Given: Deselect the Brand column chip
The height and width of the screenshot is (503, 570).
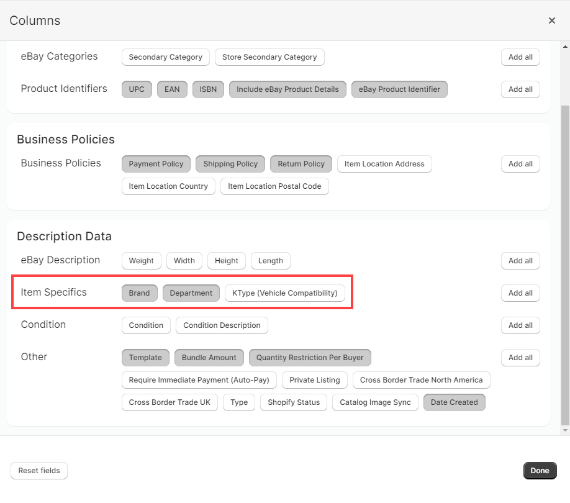Looking at the screenshot, I should [x=139, y=293].
